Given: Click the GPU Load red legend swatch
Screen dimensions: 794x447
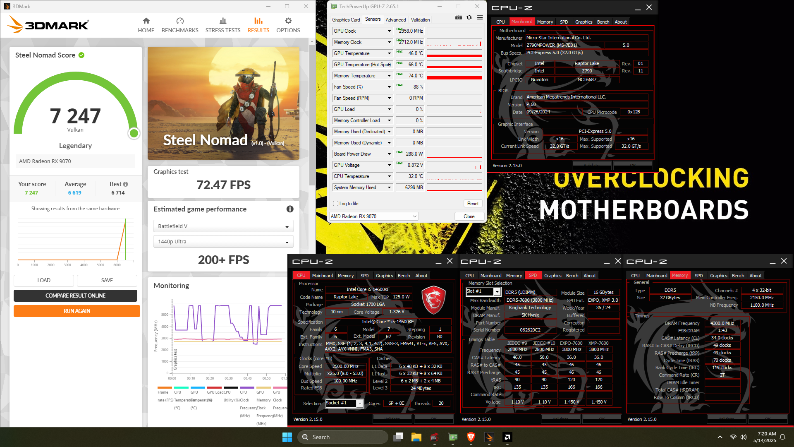Looking at the screenshot, I should coord(214,387).
